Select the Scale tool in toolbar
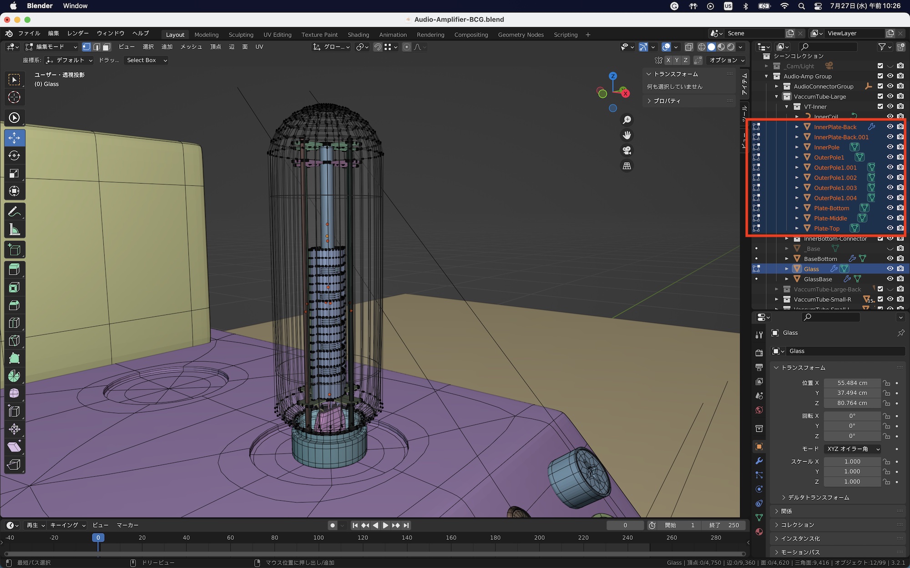 [14, 174]
